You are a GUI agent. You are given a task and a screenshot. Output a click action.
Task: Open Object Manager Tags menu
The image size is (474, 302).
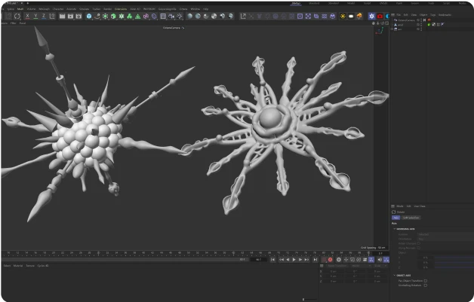tap(433, 15)
